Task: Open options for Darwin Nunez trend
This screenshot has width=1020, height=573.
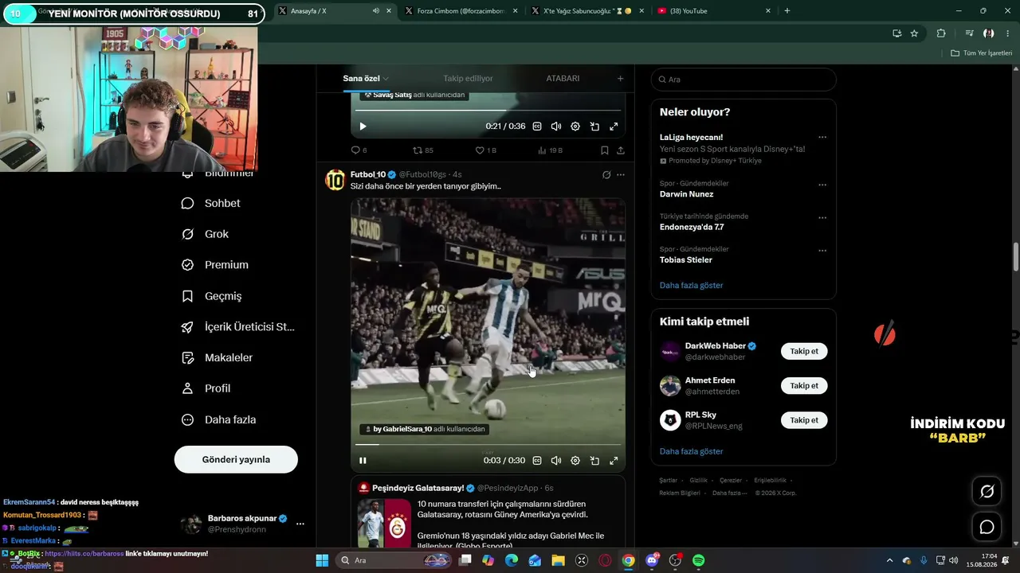Action: click(x=822, y=185)
